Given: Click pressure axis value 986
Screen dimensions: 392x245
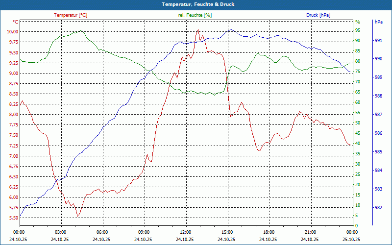Looking at the screenshot, I should 378,133.
